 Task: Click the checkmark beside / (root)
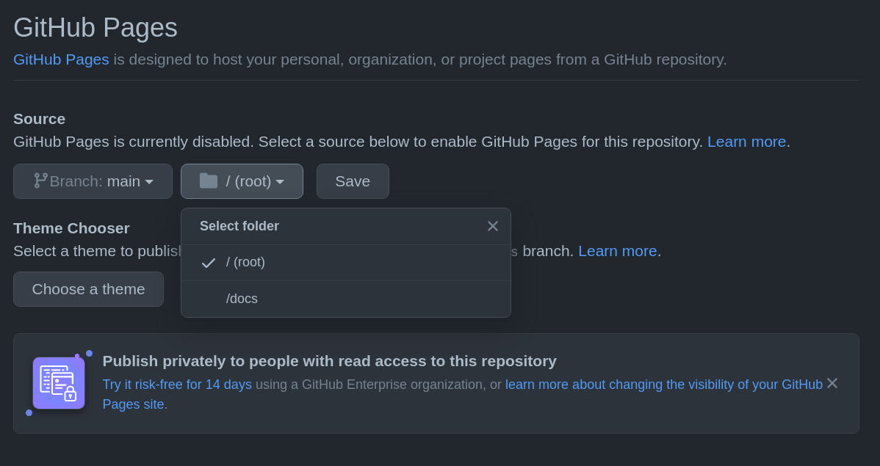point(209,263)
